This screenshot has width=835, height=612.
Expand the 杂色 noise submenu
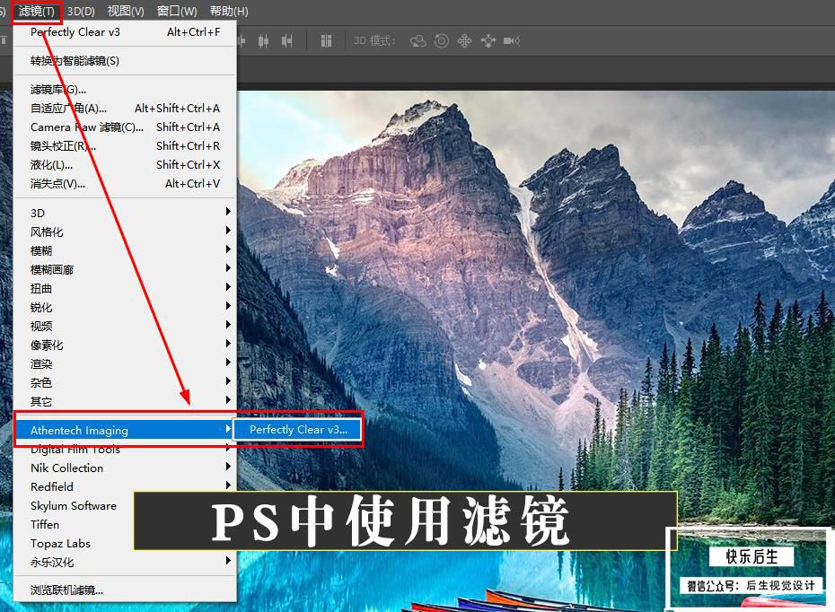click(x=125, y=382)
